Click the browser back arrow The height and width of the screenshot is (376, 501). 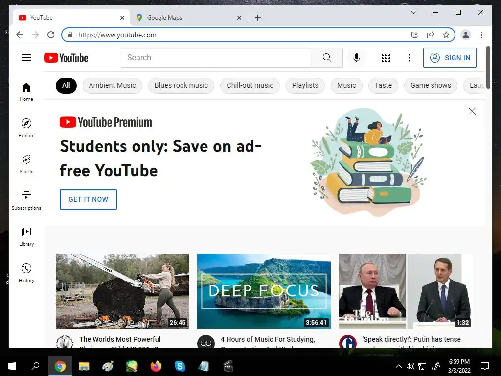pyautogui.click(x=20, y=35)
